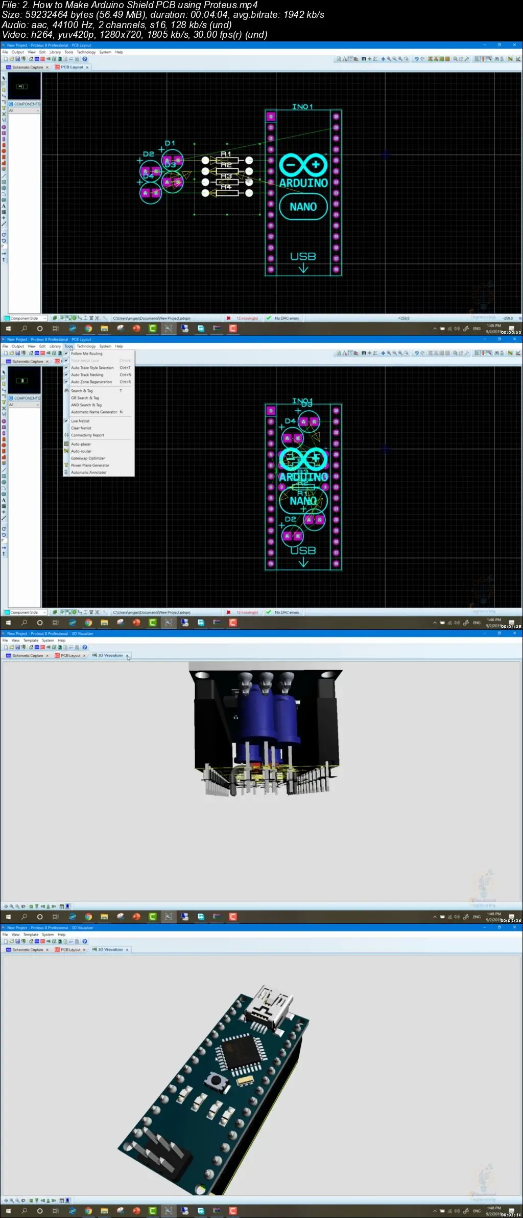This screenshot has height=1218, width=523.
Task: Toggle Auto Zone Regeneration option
Action: (x=99, y=382)
